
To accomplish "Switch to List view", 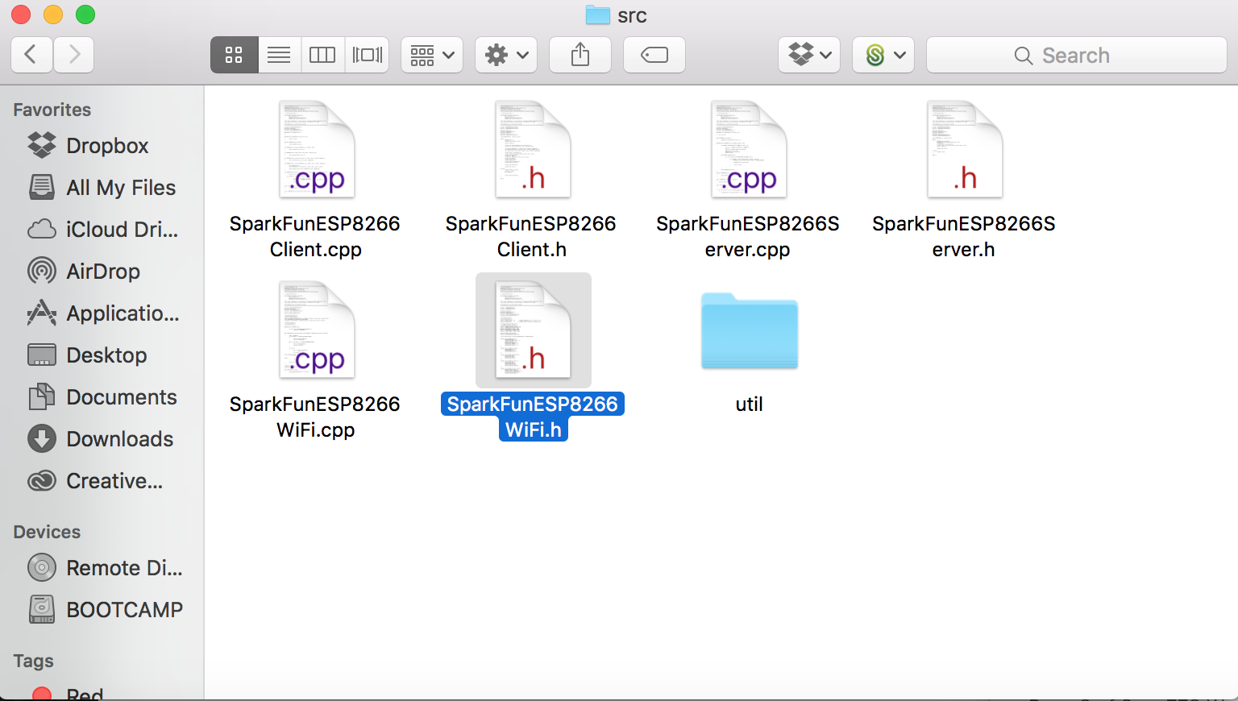I will click(279, 55).
